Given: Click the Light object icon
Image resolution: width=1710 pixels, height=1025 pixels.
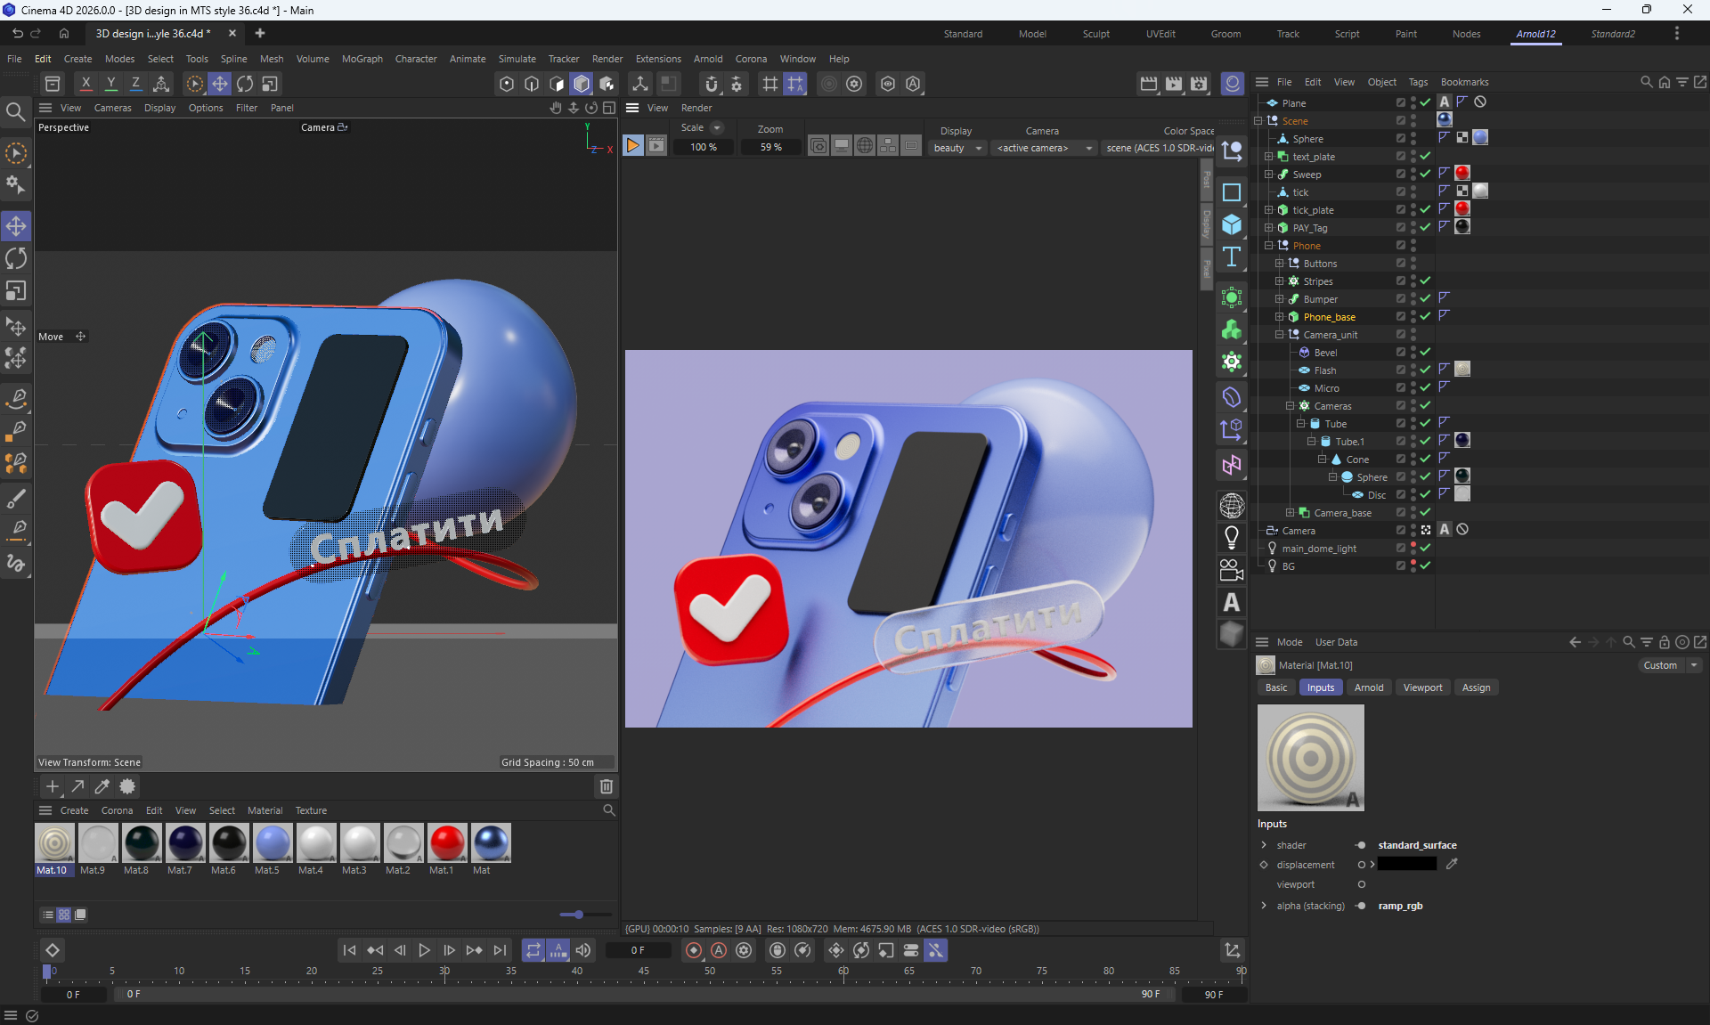Looking at the screenshot, I should [x=1232, y=538].
